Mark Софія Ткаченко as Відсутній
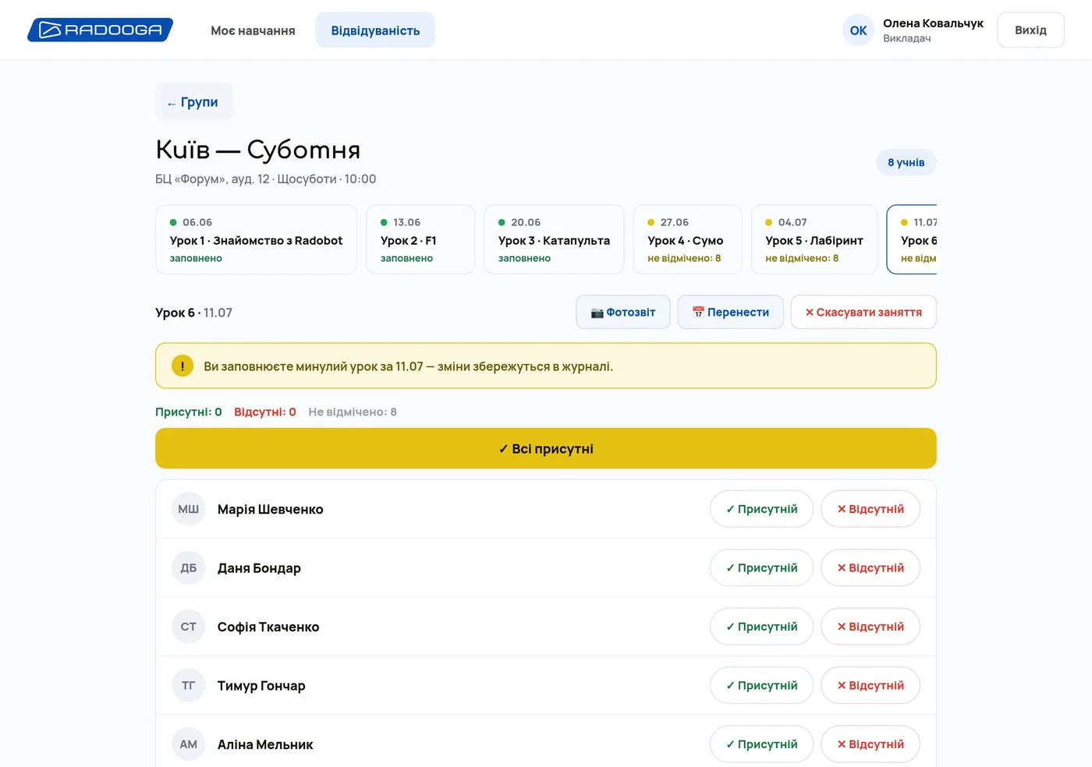The image size is (1092, 767). point(870,627)
